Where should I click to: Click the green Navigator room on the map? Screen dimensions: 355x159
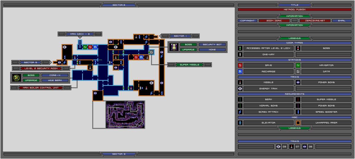(85, 47)
